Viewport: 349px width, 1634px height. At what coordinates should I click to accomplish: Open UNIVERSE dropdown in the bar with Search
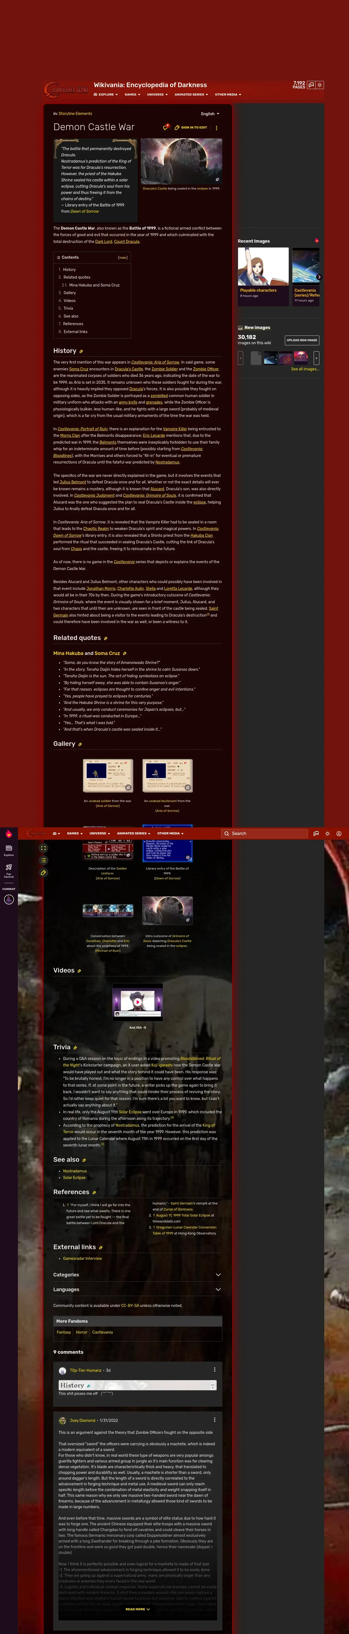coord(99,834)
